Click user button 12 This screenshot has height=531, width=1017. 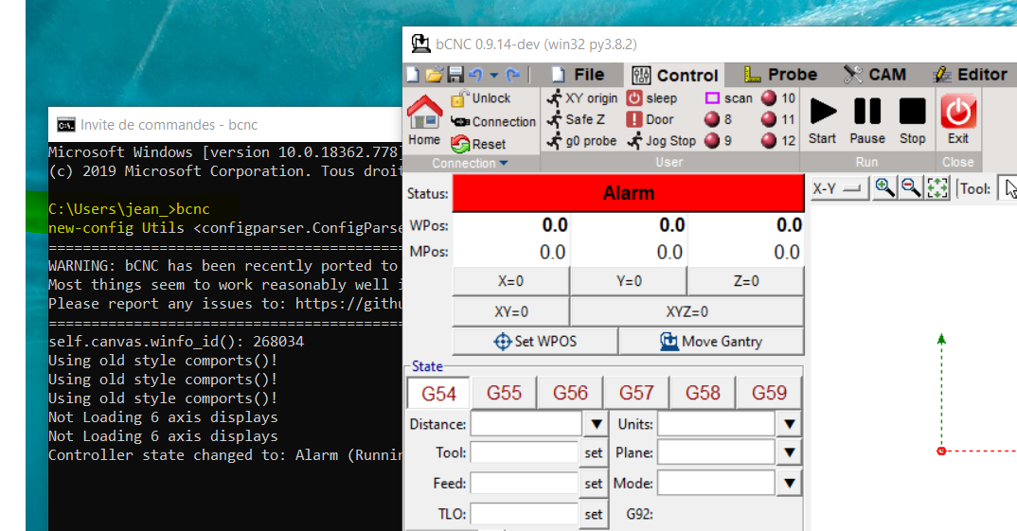click(778, 141)
